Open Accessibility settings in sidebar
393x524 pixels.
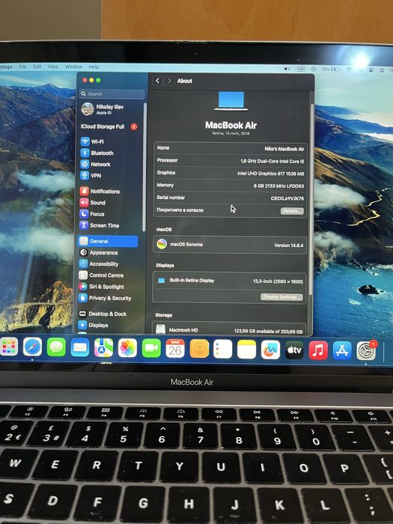(x=99, y=264)
